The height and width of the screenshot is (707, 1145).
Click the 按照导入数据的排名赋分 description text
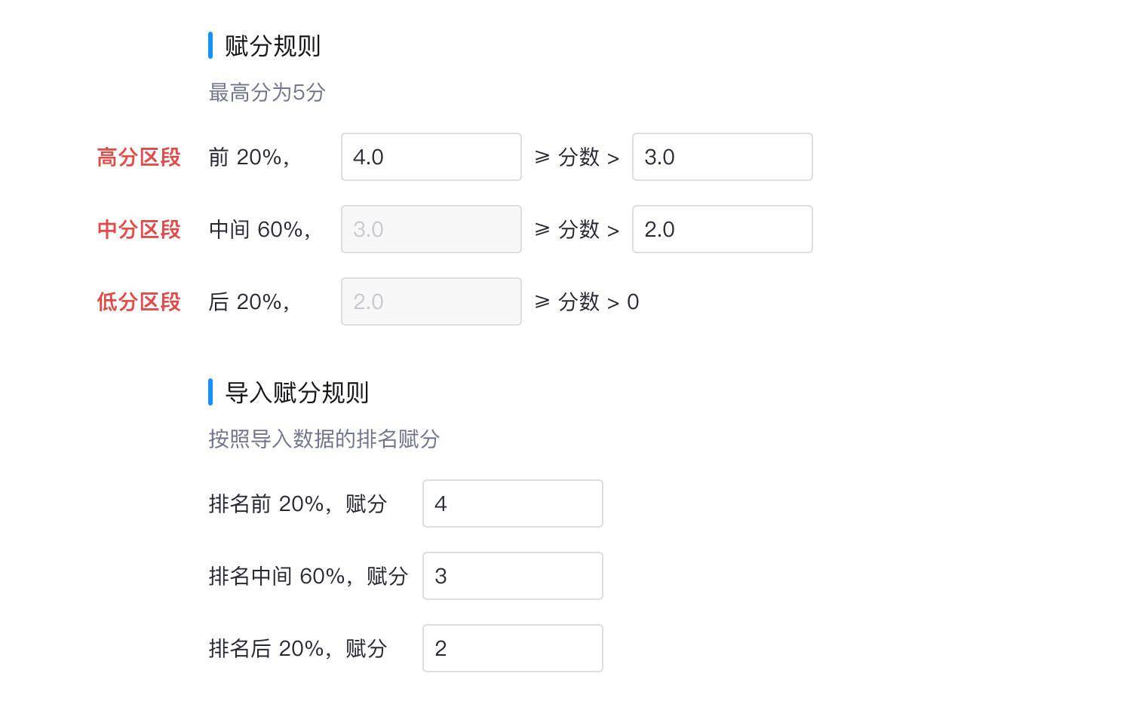click(324, 439)
